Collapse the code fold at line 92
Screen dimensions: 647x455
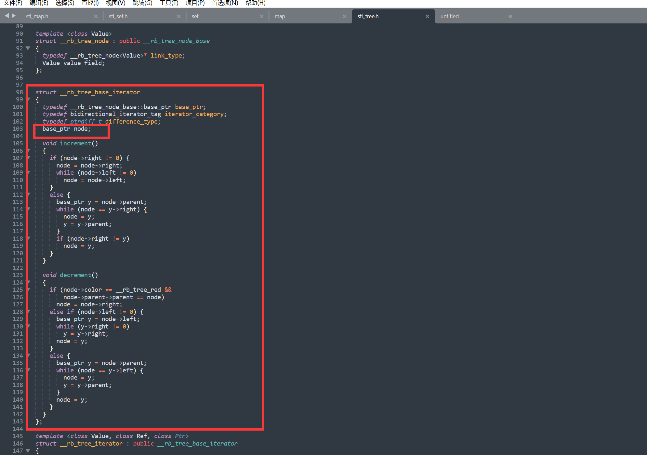(28, 48)
